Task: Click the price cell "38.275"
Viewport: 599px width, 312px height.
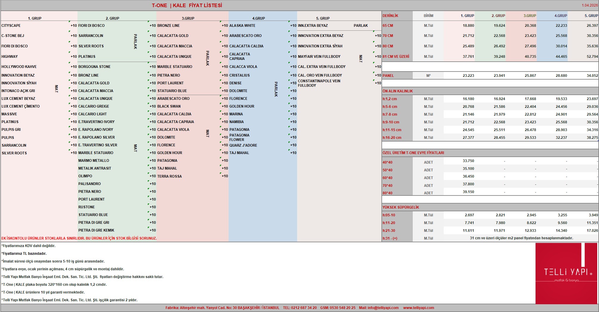Action: click(592, 138)
